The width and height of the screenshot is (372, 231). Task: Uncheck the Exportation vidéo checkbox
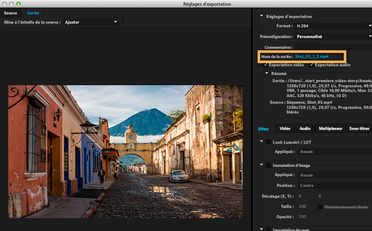(x=265, y=65)
